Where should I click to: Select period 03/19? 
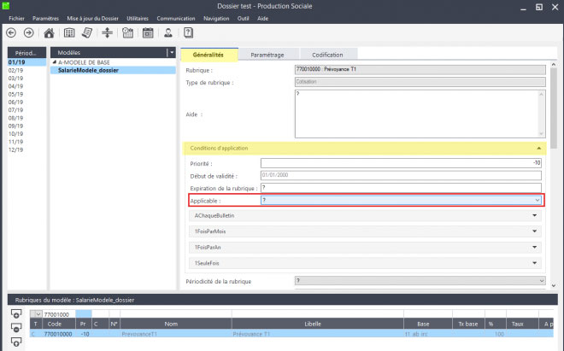point(16,79)
